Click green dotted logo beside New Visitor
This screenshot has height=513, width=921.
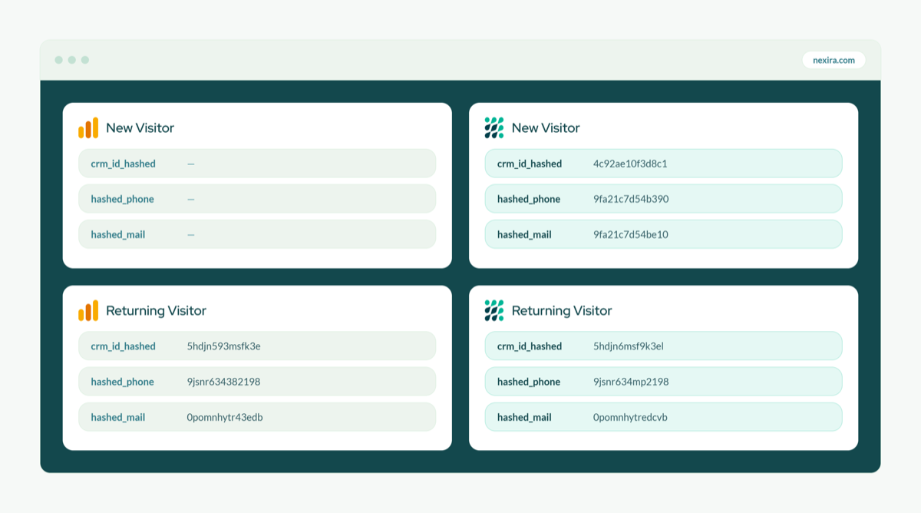[494, 127]
